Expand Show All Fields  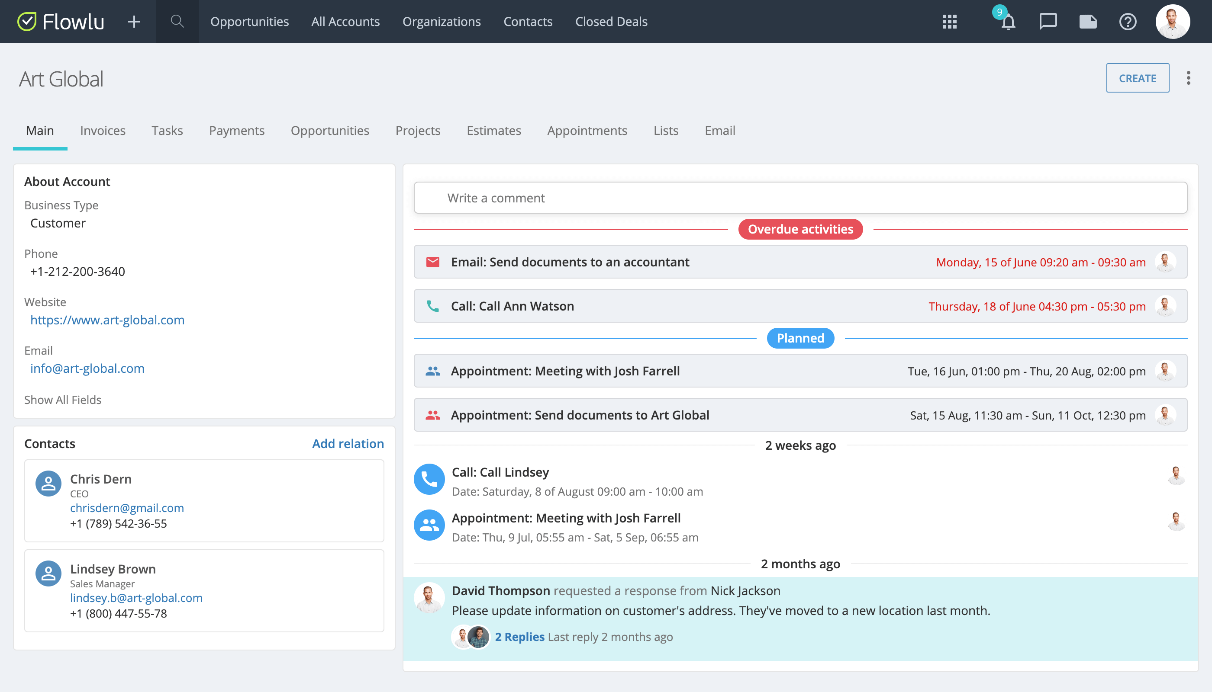[x=63, y=400]
